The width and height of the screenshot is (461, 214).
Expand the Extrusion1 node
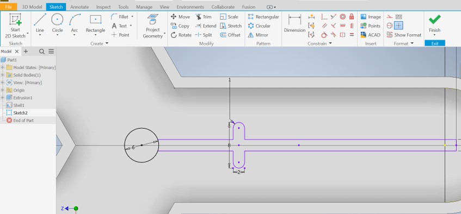point(3,98)
